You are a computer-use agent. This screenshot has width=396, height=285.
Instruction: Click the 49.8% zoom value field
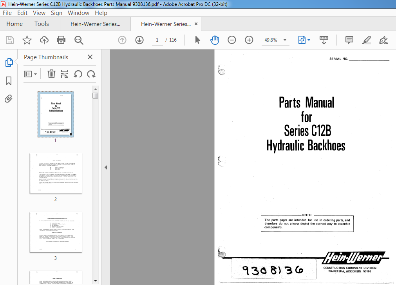point(271,40)
